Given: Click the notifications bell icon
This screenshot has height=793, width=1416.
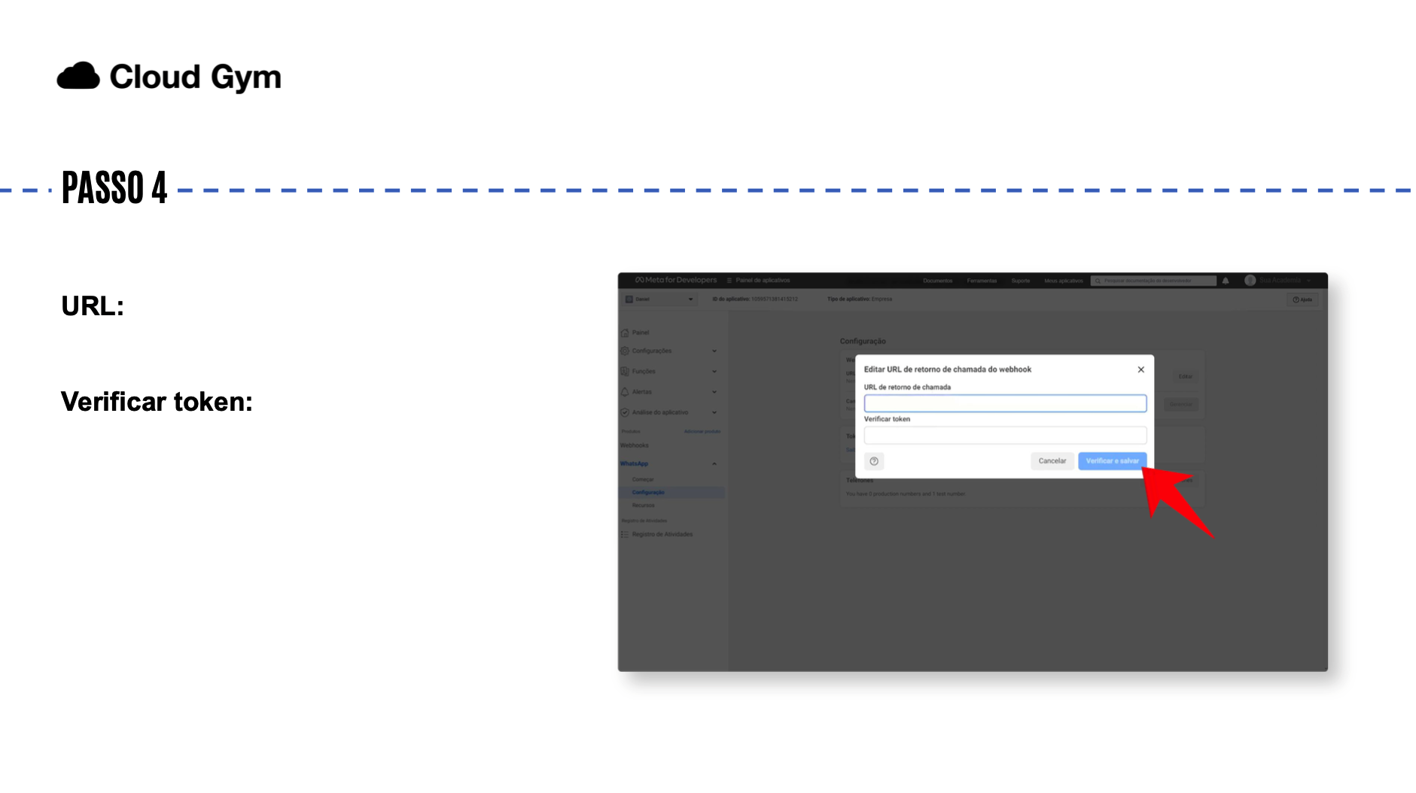Looking at the screenshot, I should [1226, 281].
